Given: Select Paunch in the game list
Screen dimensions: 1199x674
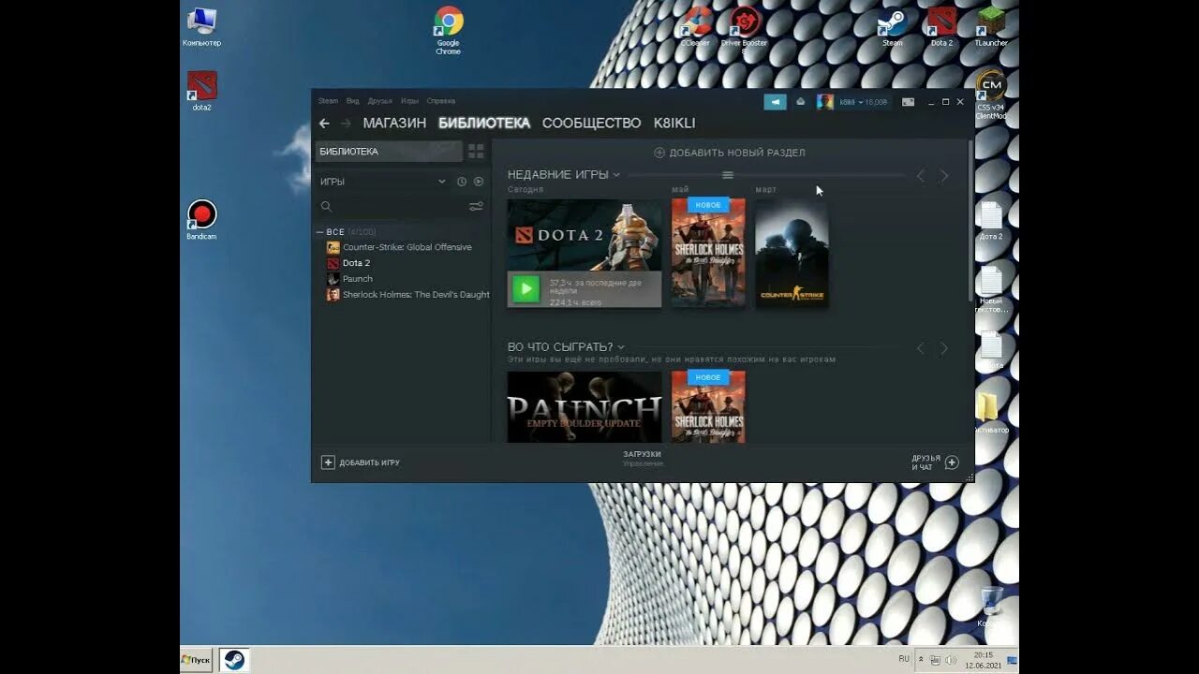Looking at the screenshot, I should pos(358,279).
